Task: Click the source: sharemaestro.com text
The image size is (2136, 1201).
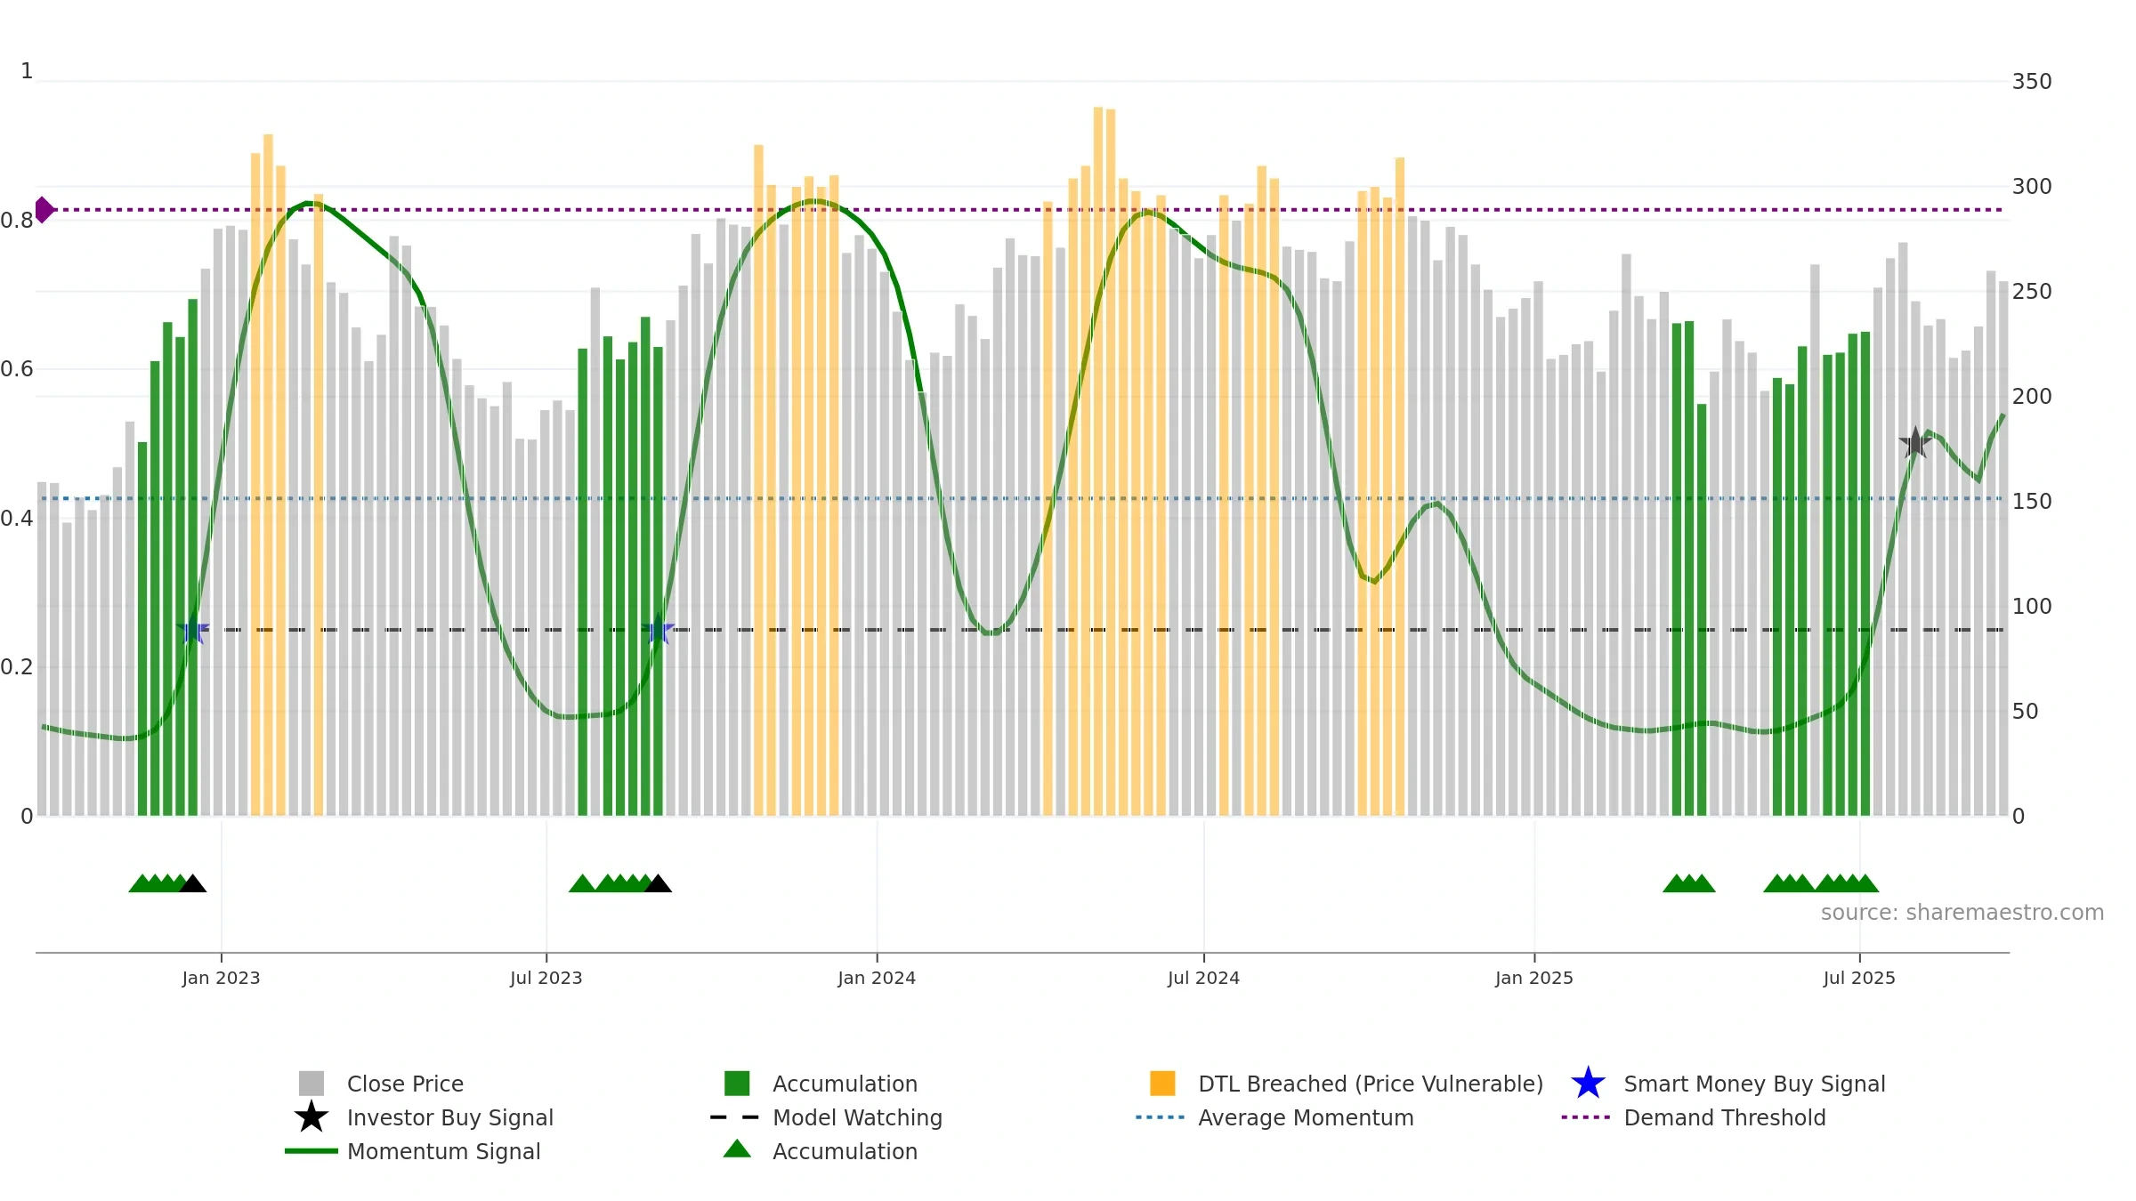Action: tap(1962, 913)
